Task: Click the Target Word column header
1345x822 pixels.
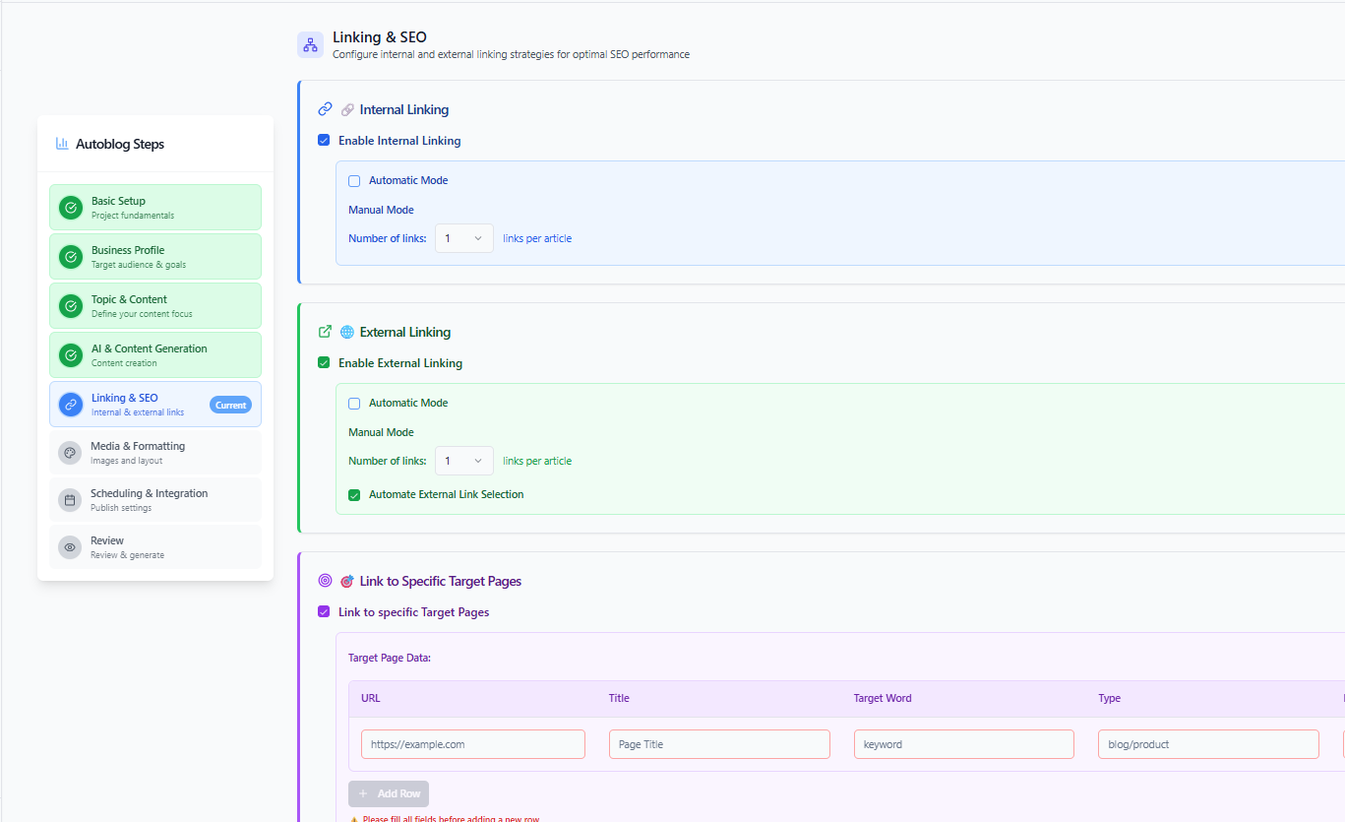Action: 883,698
